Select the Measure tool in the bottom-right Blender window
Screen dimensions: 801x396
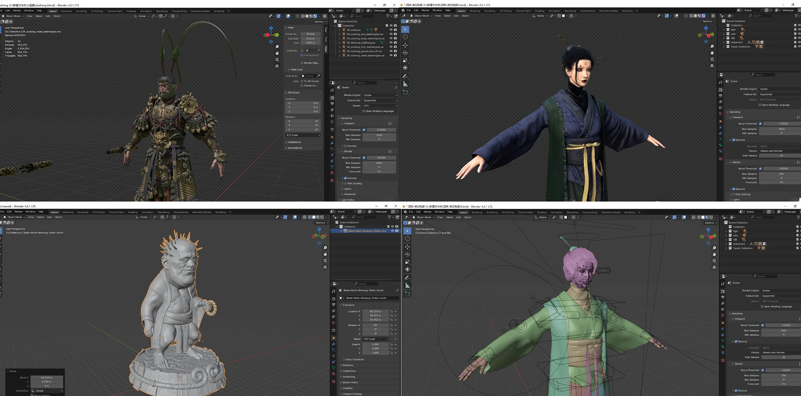tap(407, 286)
